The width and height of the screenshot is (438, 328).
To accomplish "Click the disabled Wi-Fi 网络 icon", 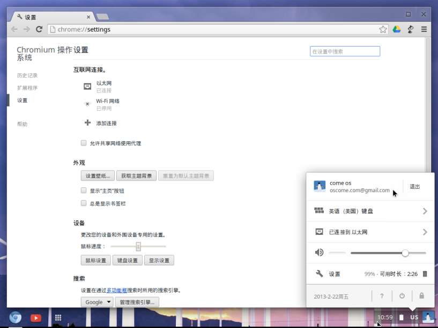I will click(x=87, y=103).
